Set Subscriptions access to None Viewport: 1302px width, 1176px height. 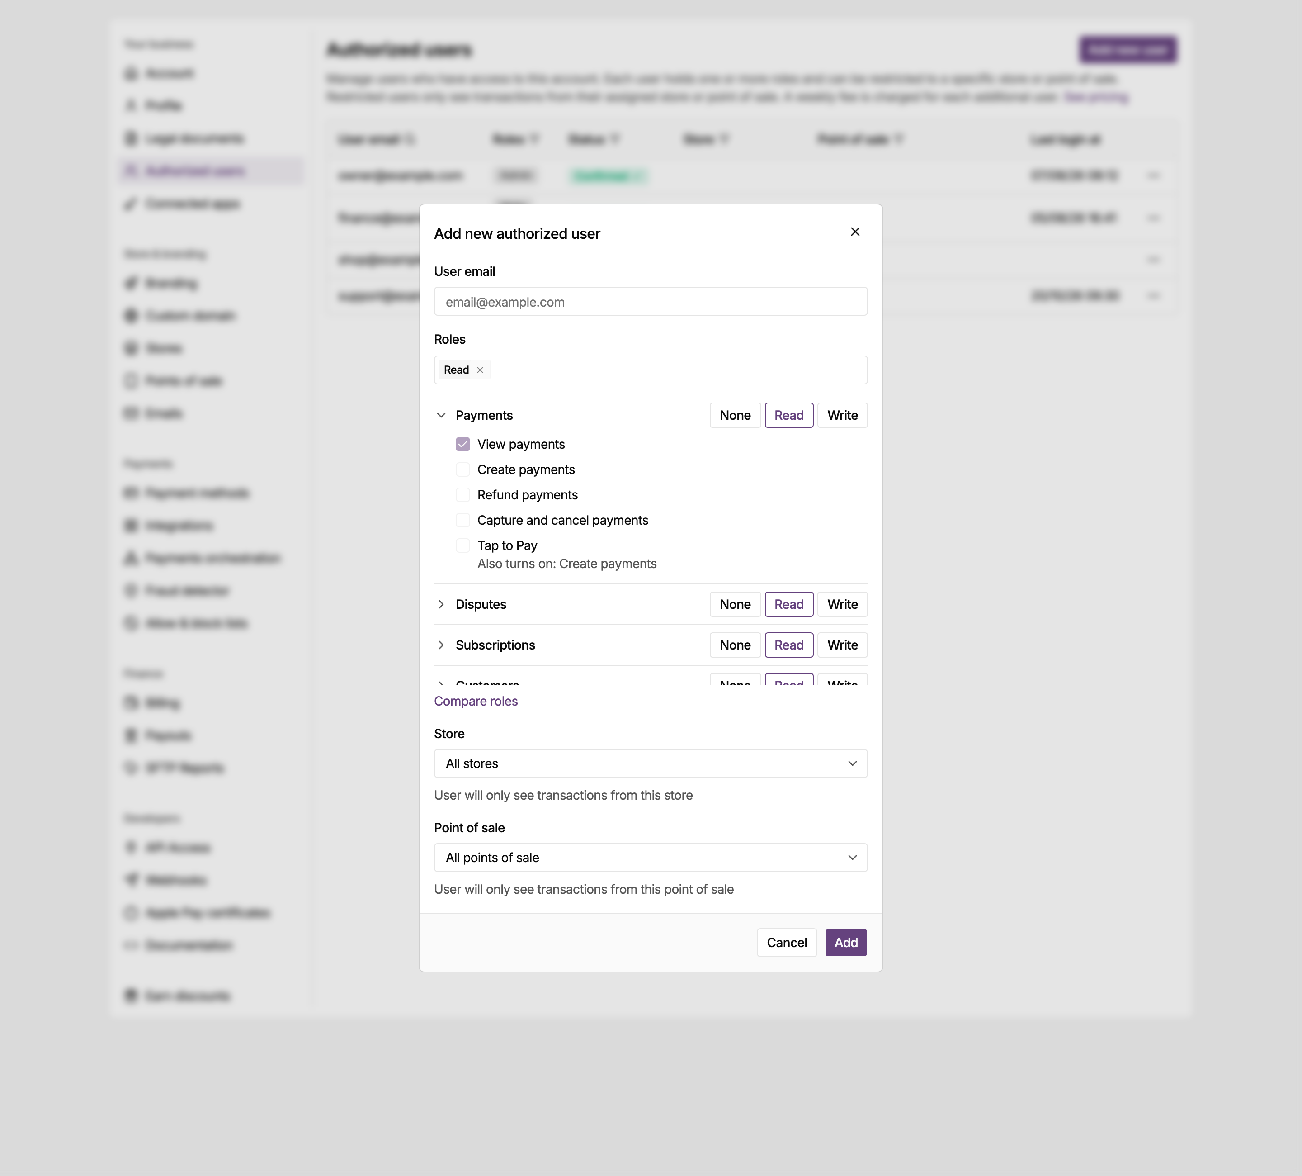735,645
